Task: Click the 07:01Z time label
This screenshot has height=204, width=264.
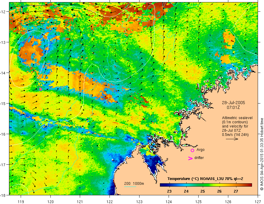Action: 233,107
